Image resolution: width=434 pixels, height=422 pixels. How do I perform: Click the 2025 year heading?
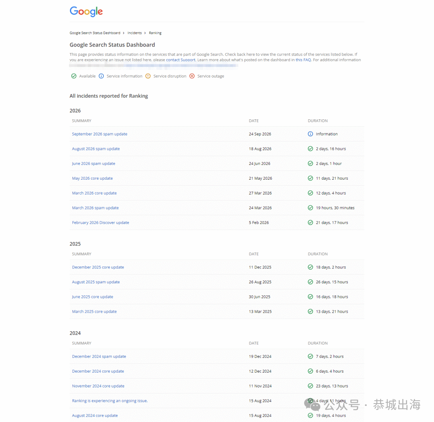point(75,244)
